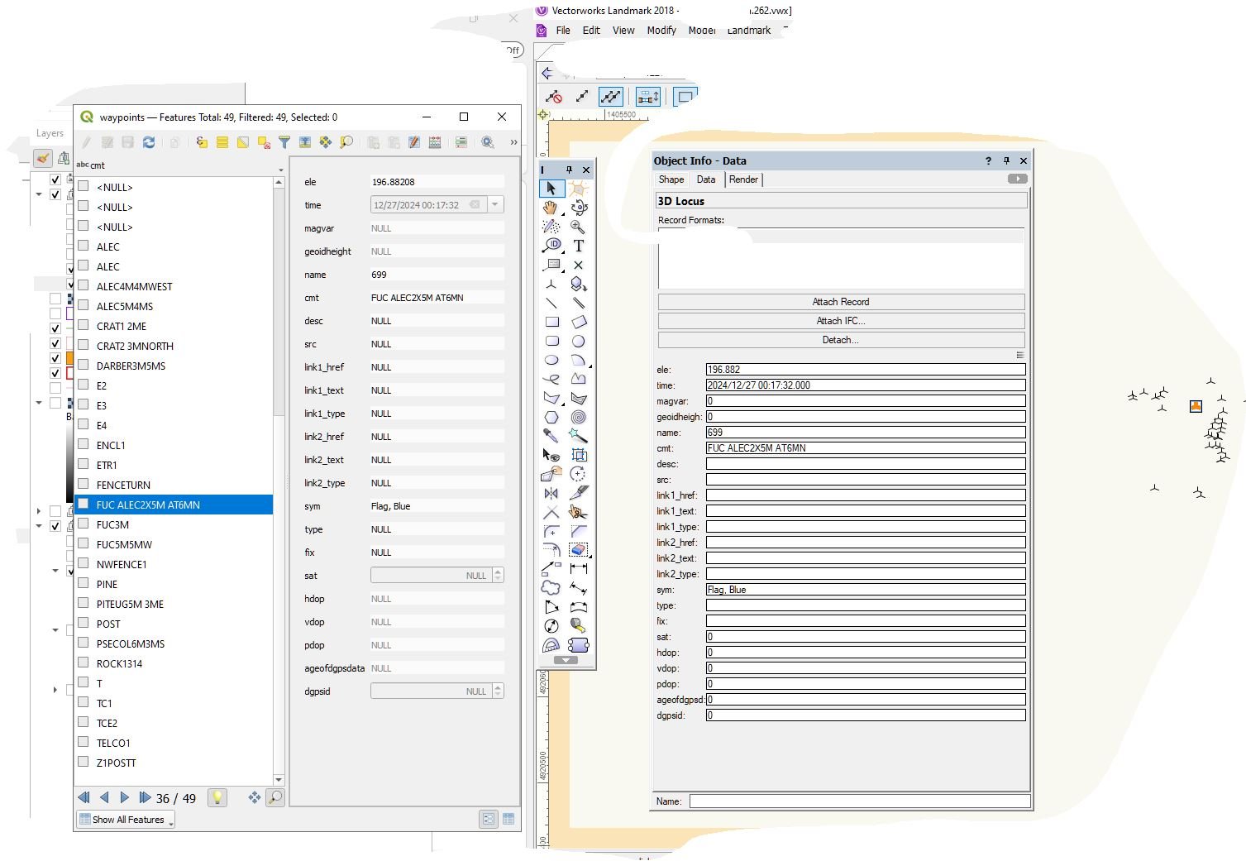This screenshot has width=1246, height=861.
Task: Select the Text tool in Vectorworks palette
Action: [x=578, y=246]
